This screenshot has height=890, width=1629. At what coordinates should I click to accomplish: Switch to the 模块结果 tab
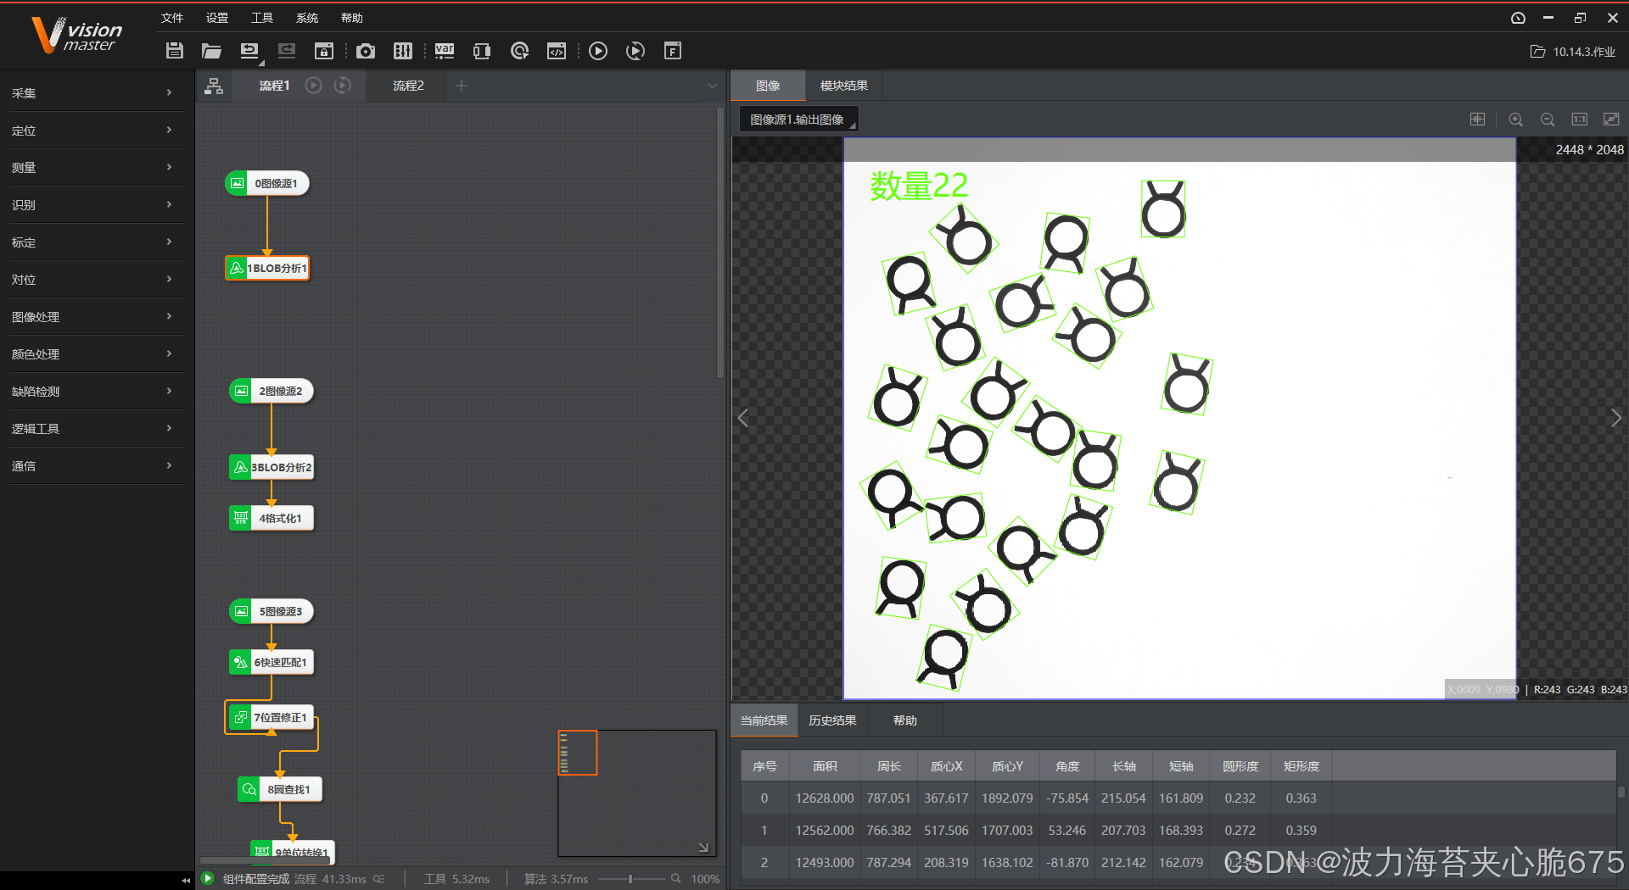coord(844,86)
